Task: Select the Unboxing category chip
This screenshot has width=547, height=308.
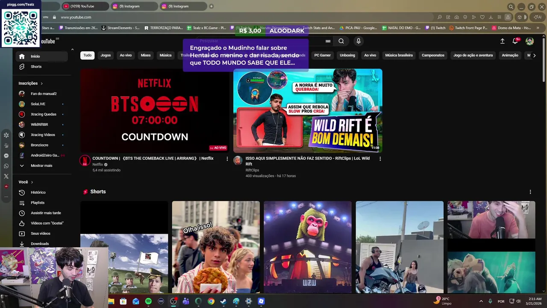Action: (x=347, y=55)
